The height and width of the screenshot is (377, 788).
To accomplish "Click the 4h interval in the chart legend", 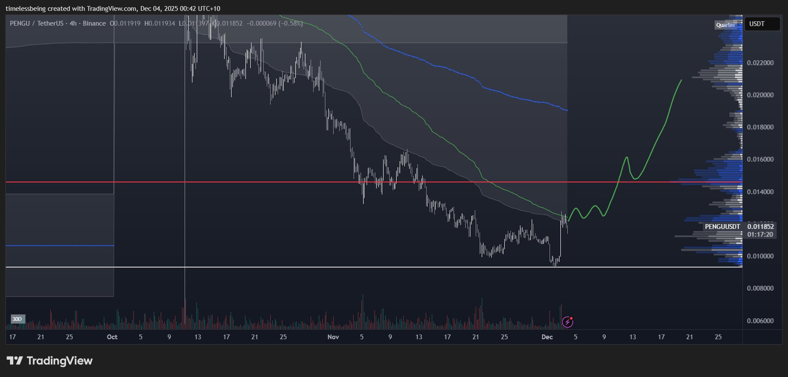I will 73,23.
